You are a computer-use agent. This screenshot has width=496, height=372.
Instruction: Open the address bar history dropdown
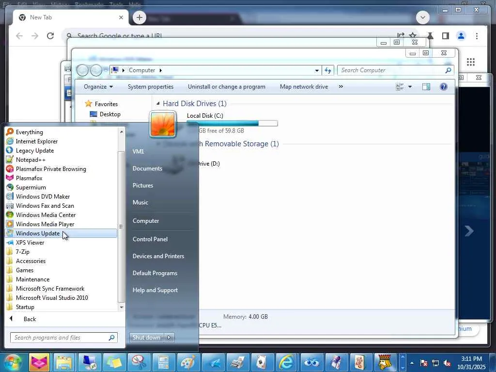coord(317,71)
